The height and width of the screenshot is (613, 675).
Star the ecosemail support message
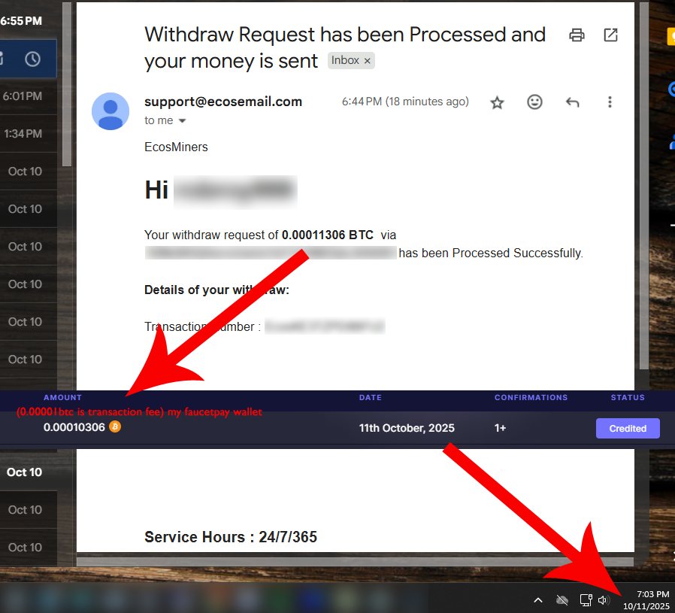click(x=497, y=102)
